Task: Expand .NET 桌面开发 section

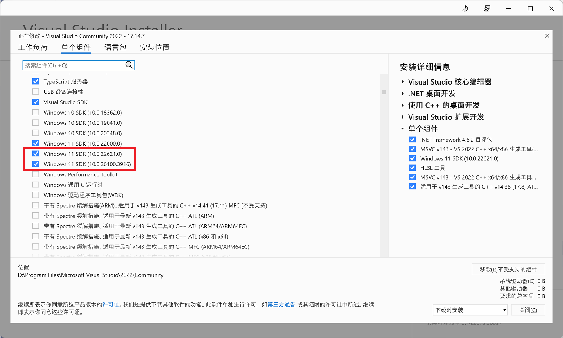Action: [x=403, y=93]
